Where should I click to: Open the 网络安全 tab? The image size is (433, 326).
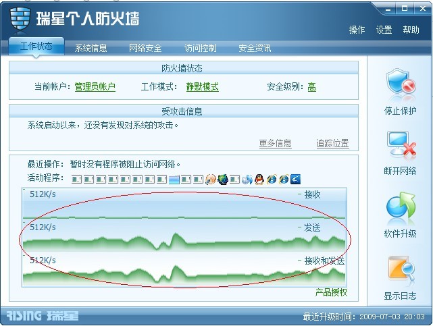145,49
